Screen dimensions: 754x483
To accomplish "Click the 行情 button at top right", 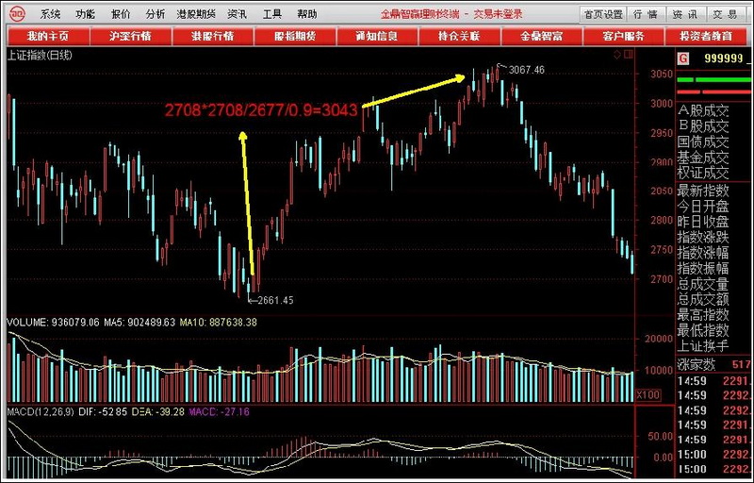I will tap(646, 14).
